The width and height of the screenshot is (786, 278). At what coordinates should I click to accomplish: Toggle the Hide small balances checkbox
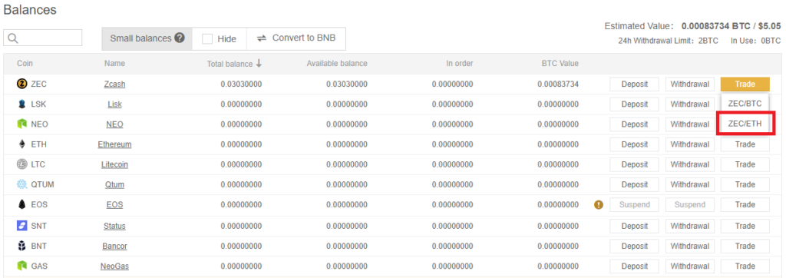point(207,38)
